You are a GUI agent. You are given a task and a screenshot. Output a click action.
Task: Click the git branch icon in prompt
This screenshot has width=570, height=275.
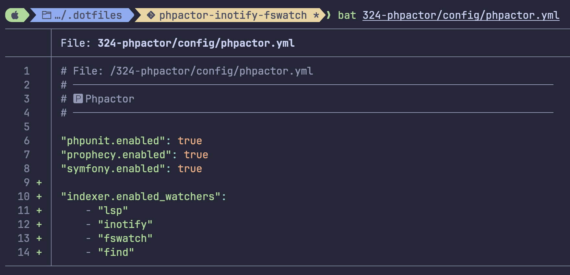point(151,15)
